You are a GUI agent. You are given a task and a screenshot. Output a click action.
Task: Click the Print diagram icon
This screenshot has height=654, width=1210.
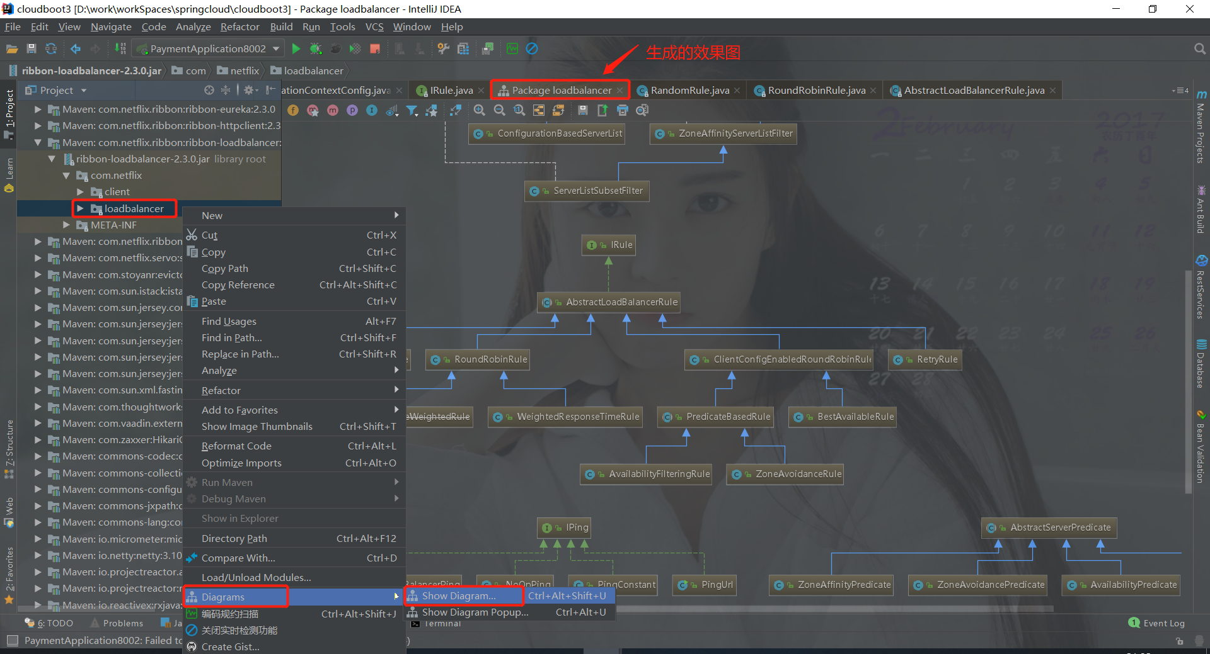coord(623,110)
